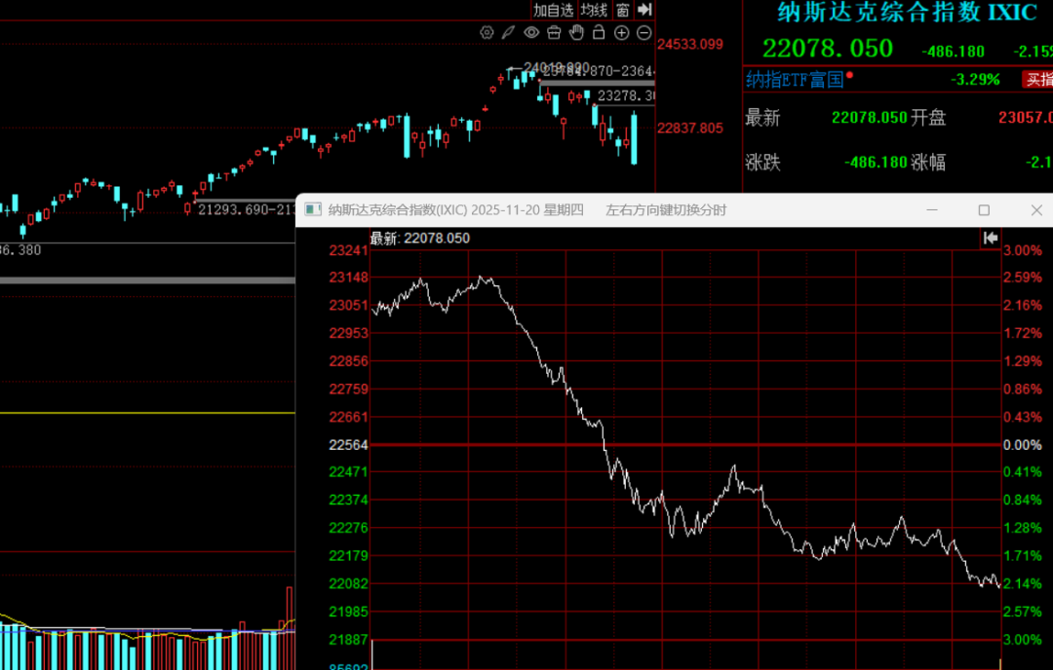Toggle the eye visibility icon
Screen dimensions: 1053x670
point(531,33)
